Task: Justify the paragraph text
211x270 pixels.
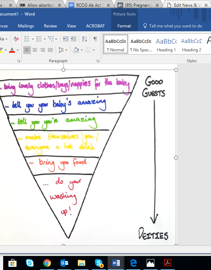Action: pyautogui.click(x=50, y=50)
